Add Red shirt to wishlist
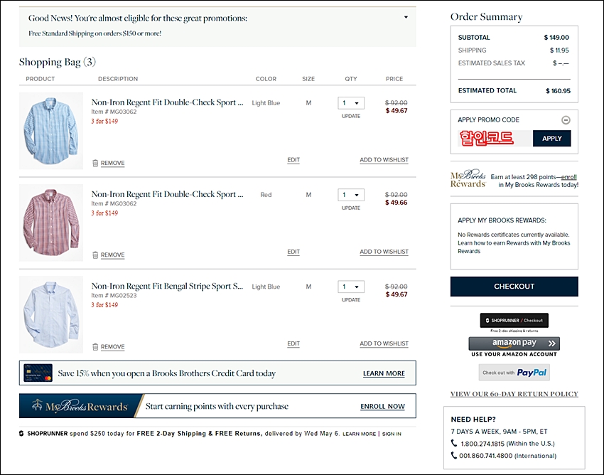 coord(384,252)
